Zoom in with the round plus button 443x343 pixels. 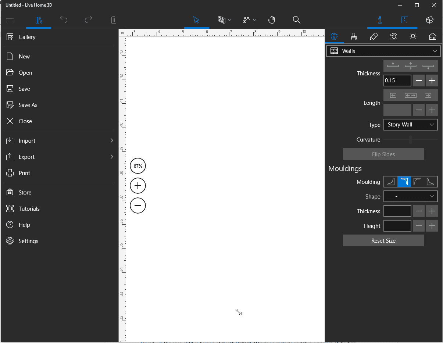[x=138, y=186]
